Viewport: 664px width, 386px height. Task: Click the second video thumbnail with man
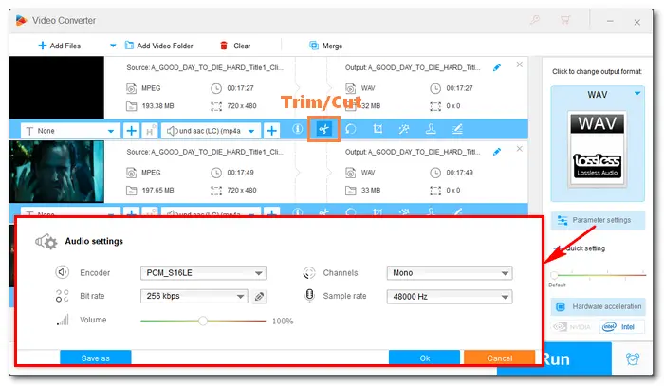[57, 172]
